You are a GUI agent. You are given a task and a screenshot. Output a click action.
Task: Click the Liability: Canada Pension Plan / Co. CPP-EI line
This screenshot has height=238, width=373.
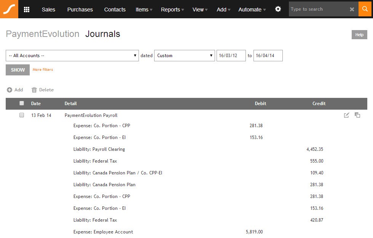click(x=118, y=173)
